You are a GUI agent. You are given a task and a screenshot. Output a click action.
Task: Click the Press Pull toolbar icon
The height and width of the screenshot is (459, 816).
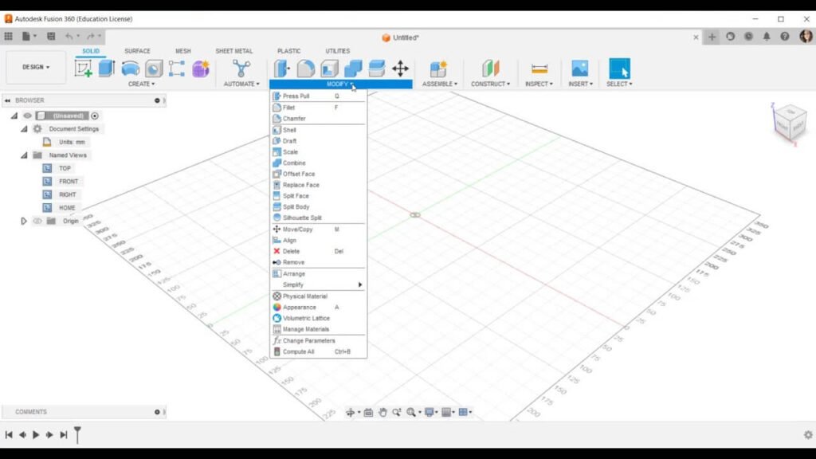click(x=282, y=69)
